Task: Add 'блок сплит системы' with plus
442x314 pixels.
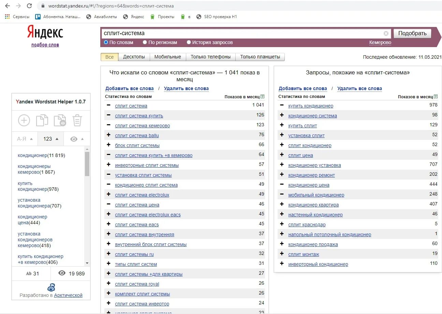Action: click(108, 145)
